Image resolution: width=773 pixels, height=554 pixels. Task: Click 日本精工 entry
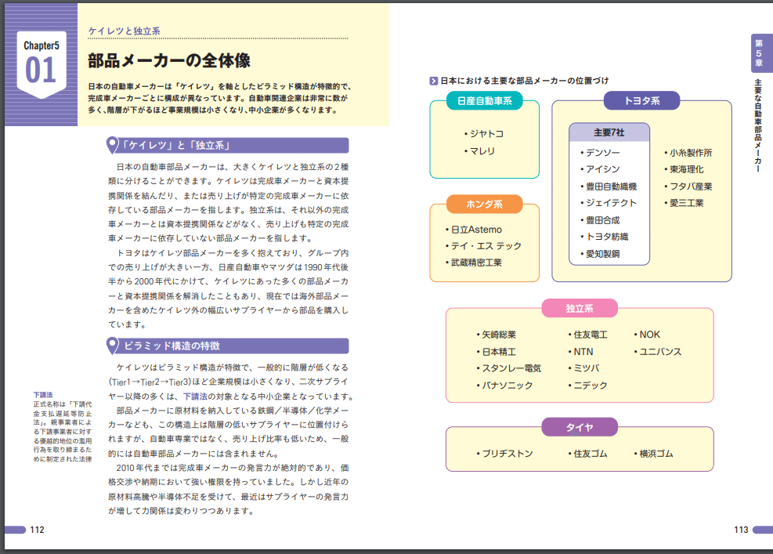499,352
